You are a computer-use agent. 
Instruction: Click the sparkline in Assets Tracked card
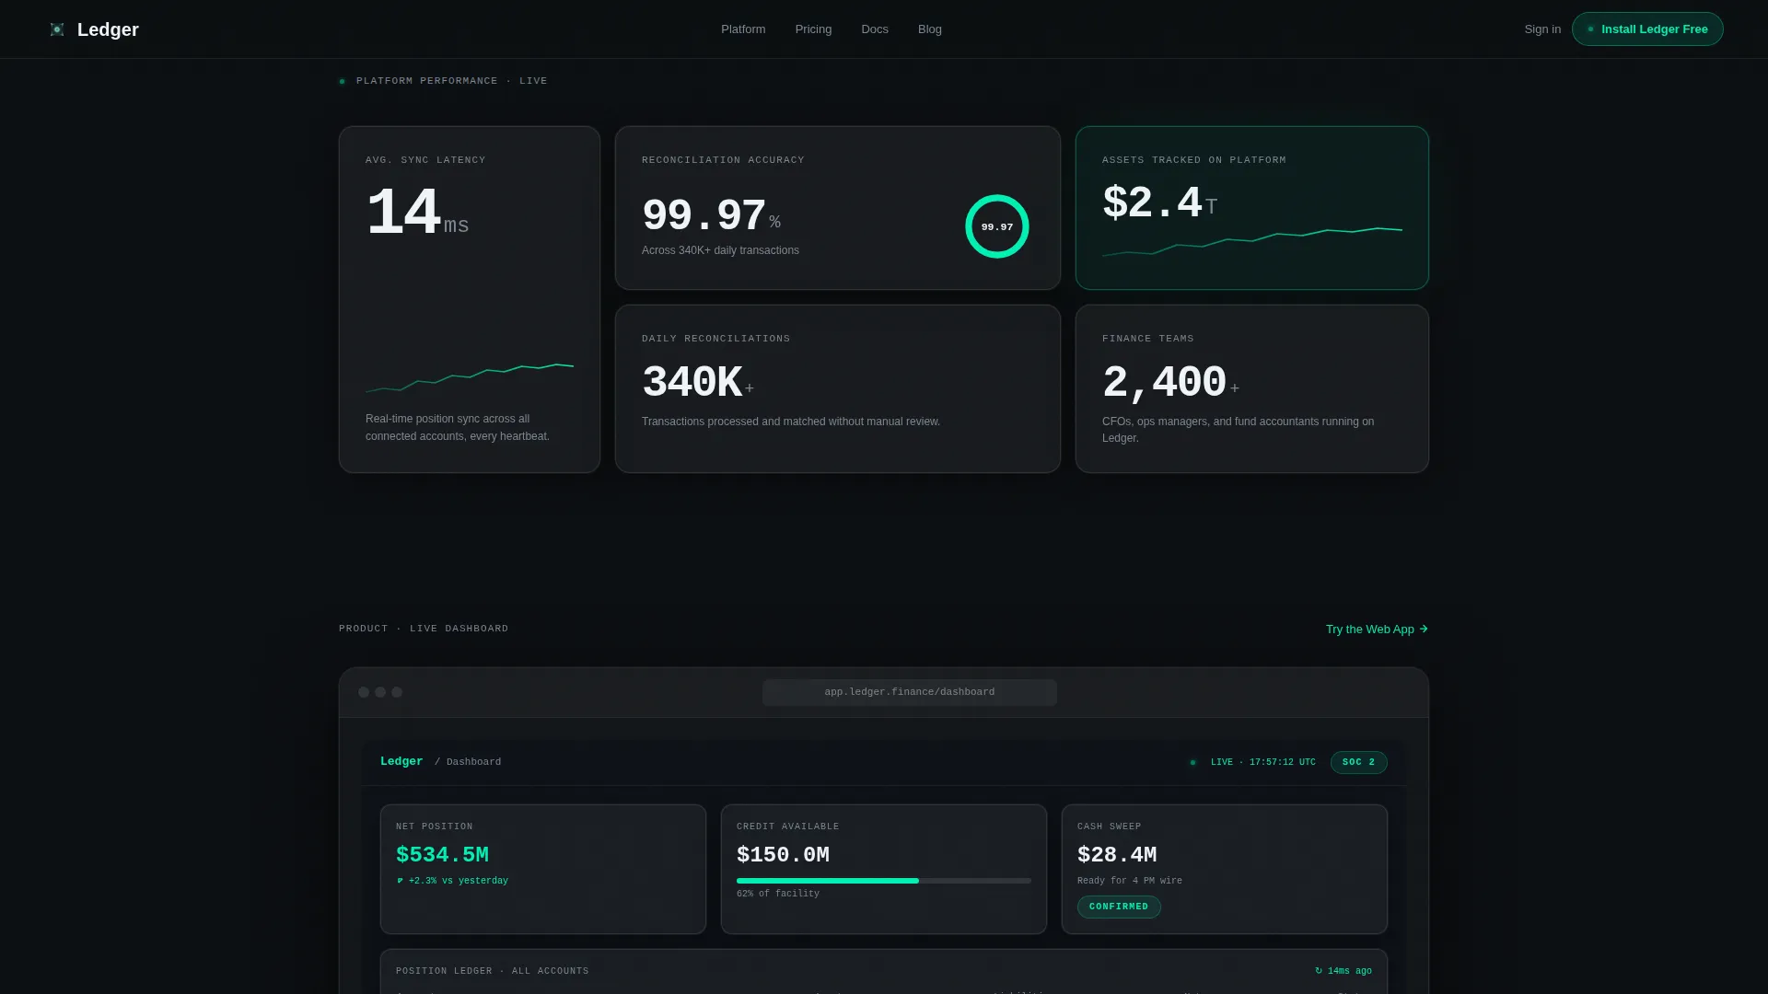[1252, 242]
